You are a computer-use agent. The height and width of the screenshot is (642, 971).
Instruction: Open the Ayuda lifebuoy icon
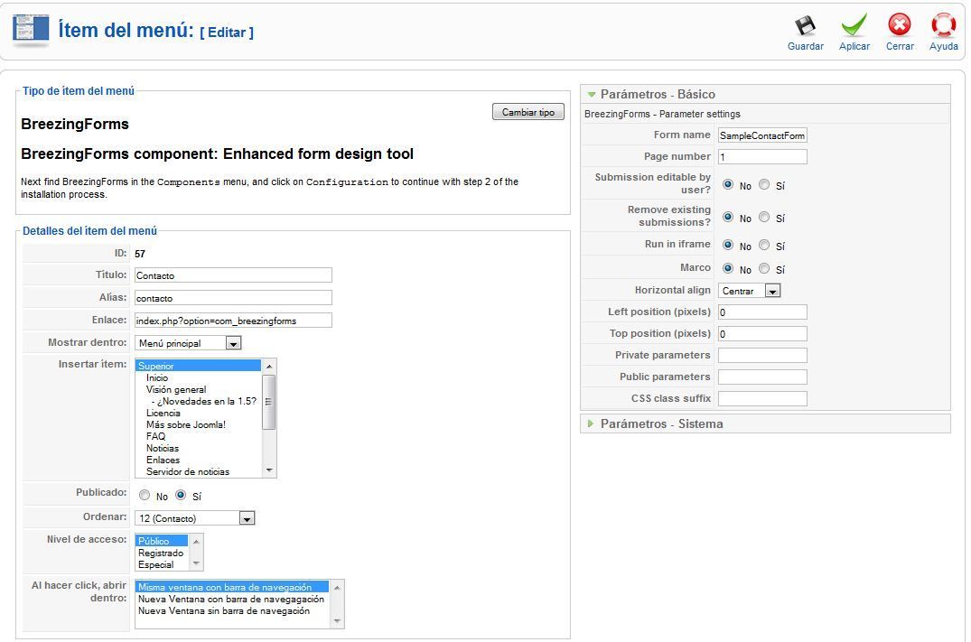pos(943,25)
